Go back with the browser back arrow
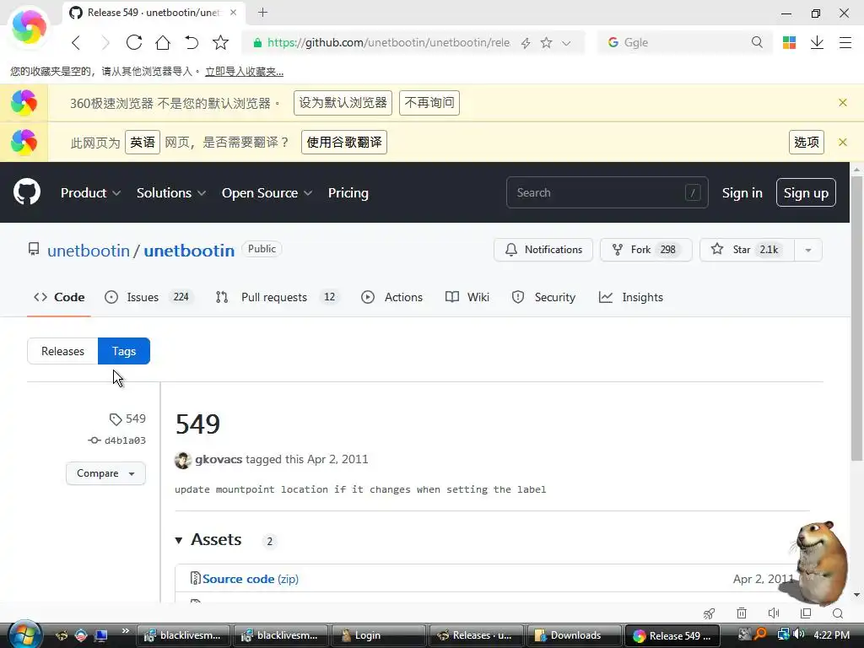The image size is (864, 648). (x=76, y=42)
